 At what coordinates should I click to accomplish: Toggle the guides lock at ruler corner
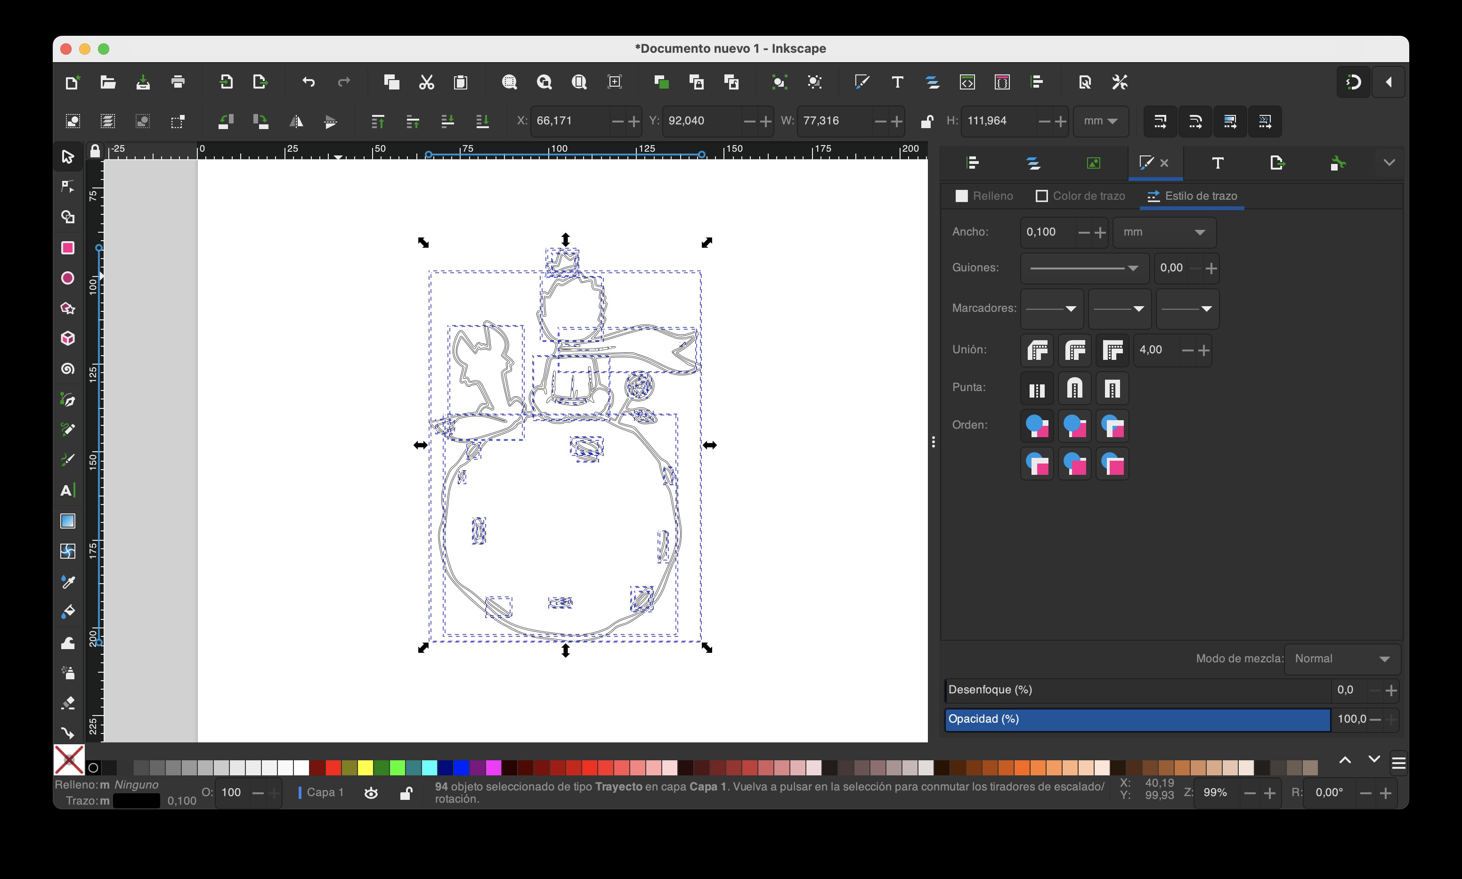click(x=95, y=151)
